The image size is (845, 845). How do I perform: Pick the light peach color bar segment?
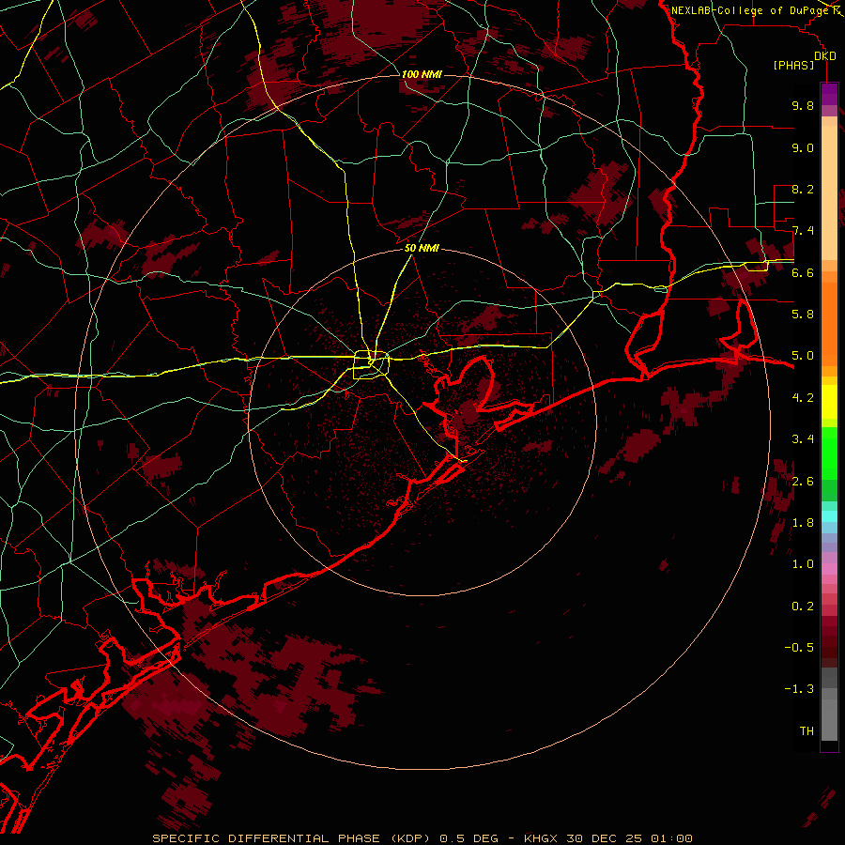[x=829, y=194]
